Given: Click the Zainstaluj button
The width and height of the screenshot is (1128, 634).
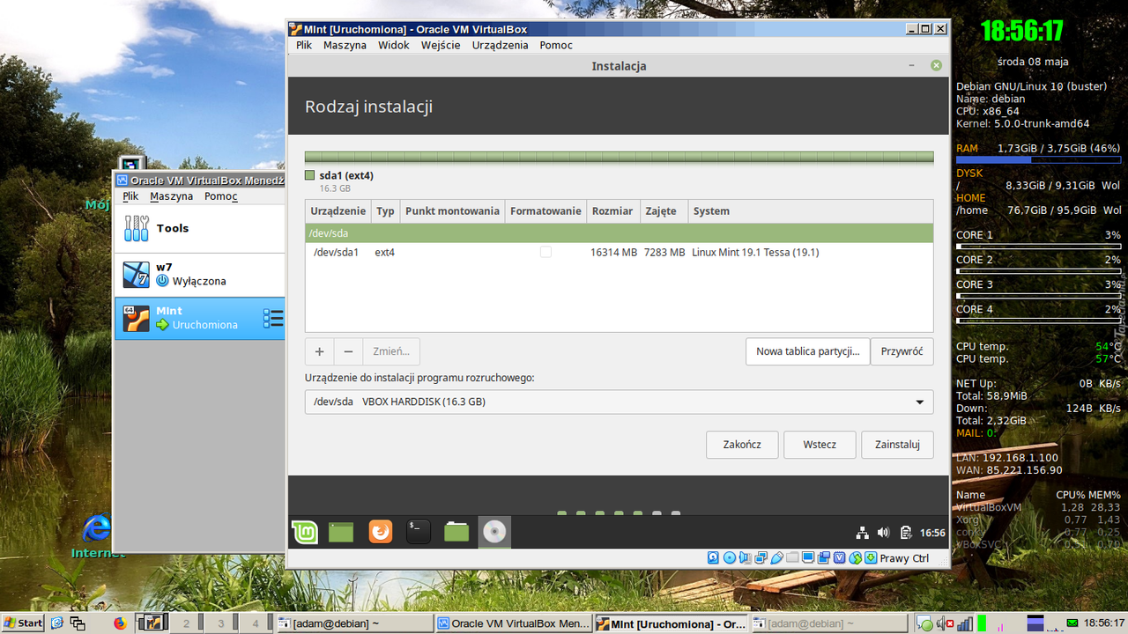Looking at the screenshot, I should point(897,445).
